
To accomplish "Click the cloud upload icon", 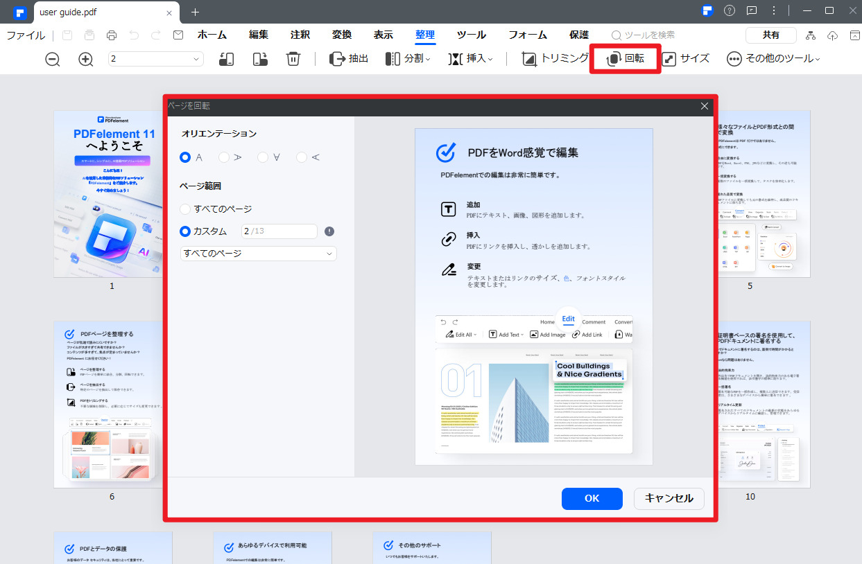I will (x=833, y=35).
